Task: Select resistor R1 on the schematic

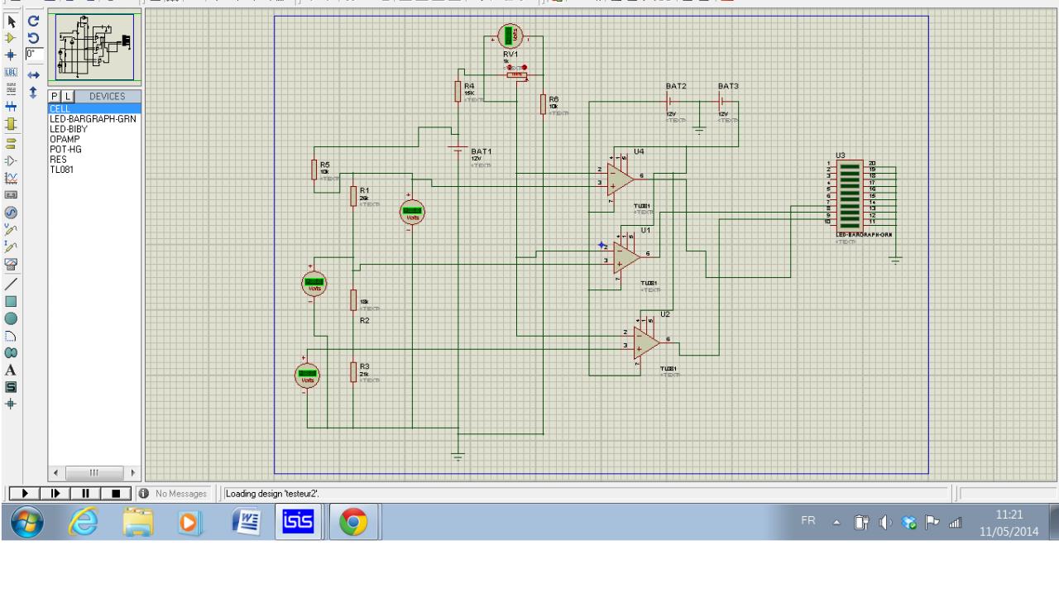Action: pos(353,195)
